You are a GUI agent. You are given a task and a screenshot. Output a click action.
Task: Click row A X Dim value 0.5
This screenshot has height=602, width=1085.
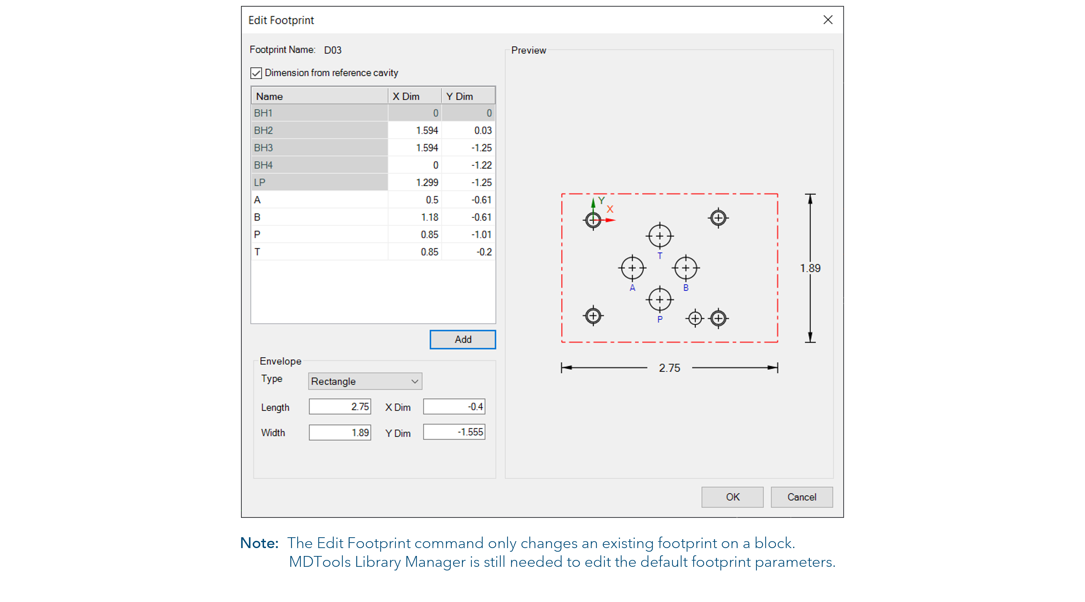tap(415, 200)
